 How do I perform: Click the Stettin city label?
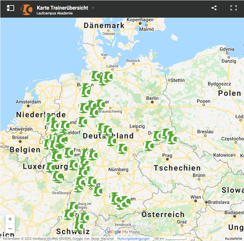point(178,80)
